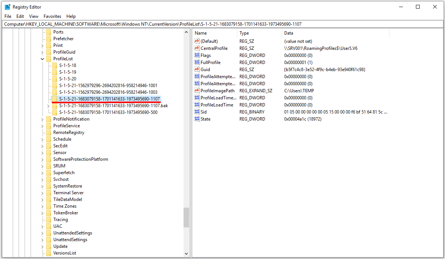
Task: Expand the Superfetch key
Action: point(42,173)
